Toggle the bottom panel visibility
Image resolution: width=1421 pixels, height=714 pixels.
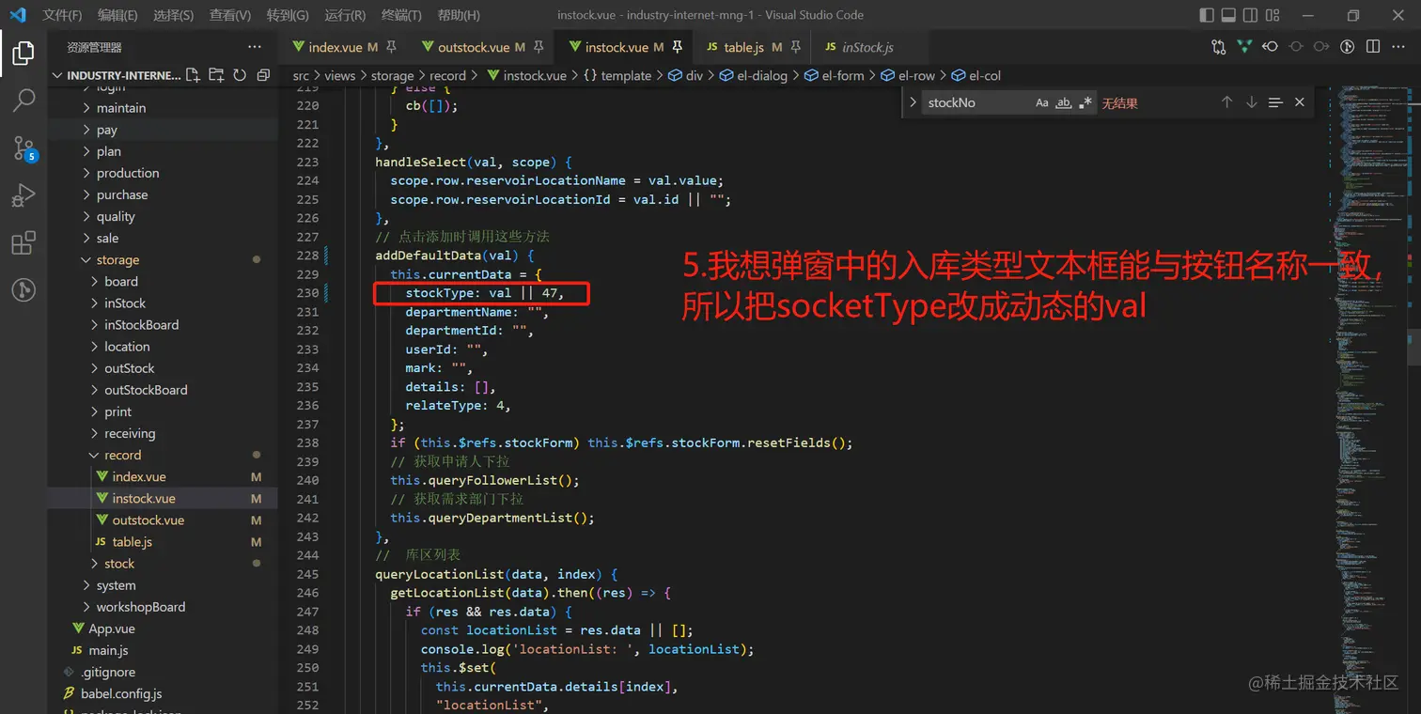1229,15
